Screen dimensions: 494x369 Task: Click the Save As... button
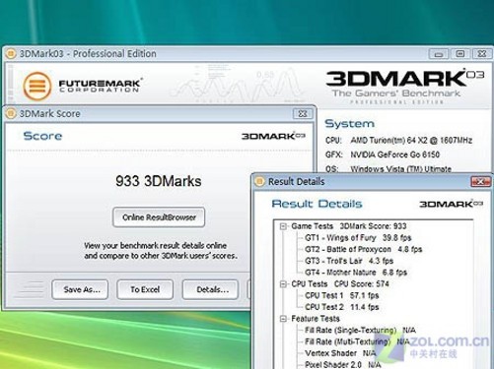[80, 289]
